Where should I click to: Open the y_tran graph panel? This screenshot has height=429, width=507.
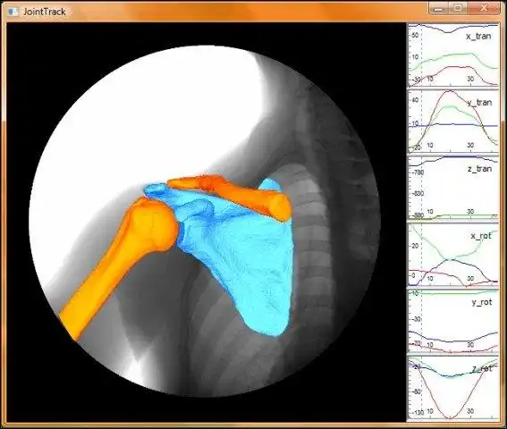point(452,122)
